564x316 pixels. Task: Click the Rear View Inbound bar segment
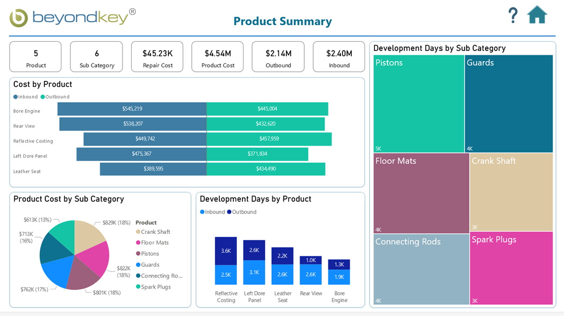click(x=132, y=124)
